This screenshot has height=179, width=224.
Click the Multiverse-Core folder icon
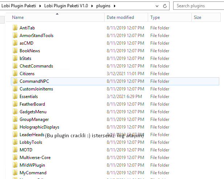pos(15,157)
